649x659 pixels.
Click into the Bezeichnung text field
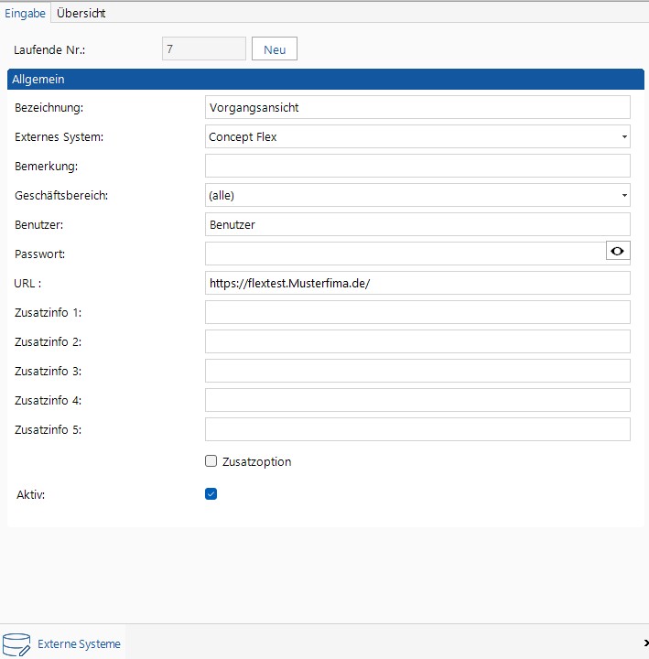417,107
